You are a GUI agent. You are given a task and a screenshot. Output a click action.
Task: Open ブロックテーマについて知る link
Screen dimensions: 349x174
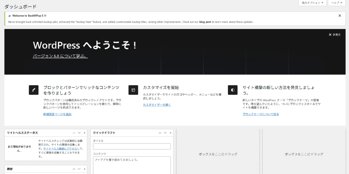tap(261, 114)
